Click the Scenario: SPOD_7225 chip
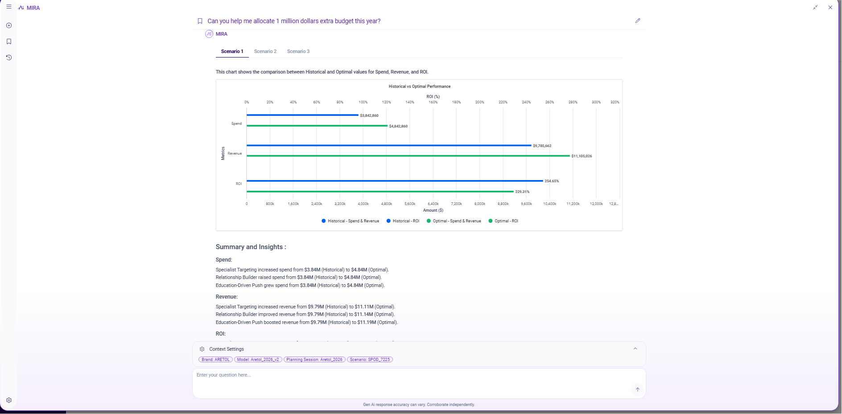 tap(369, 360)
